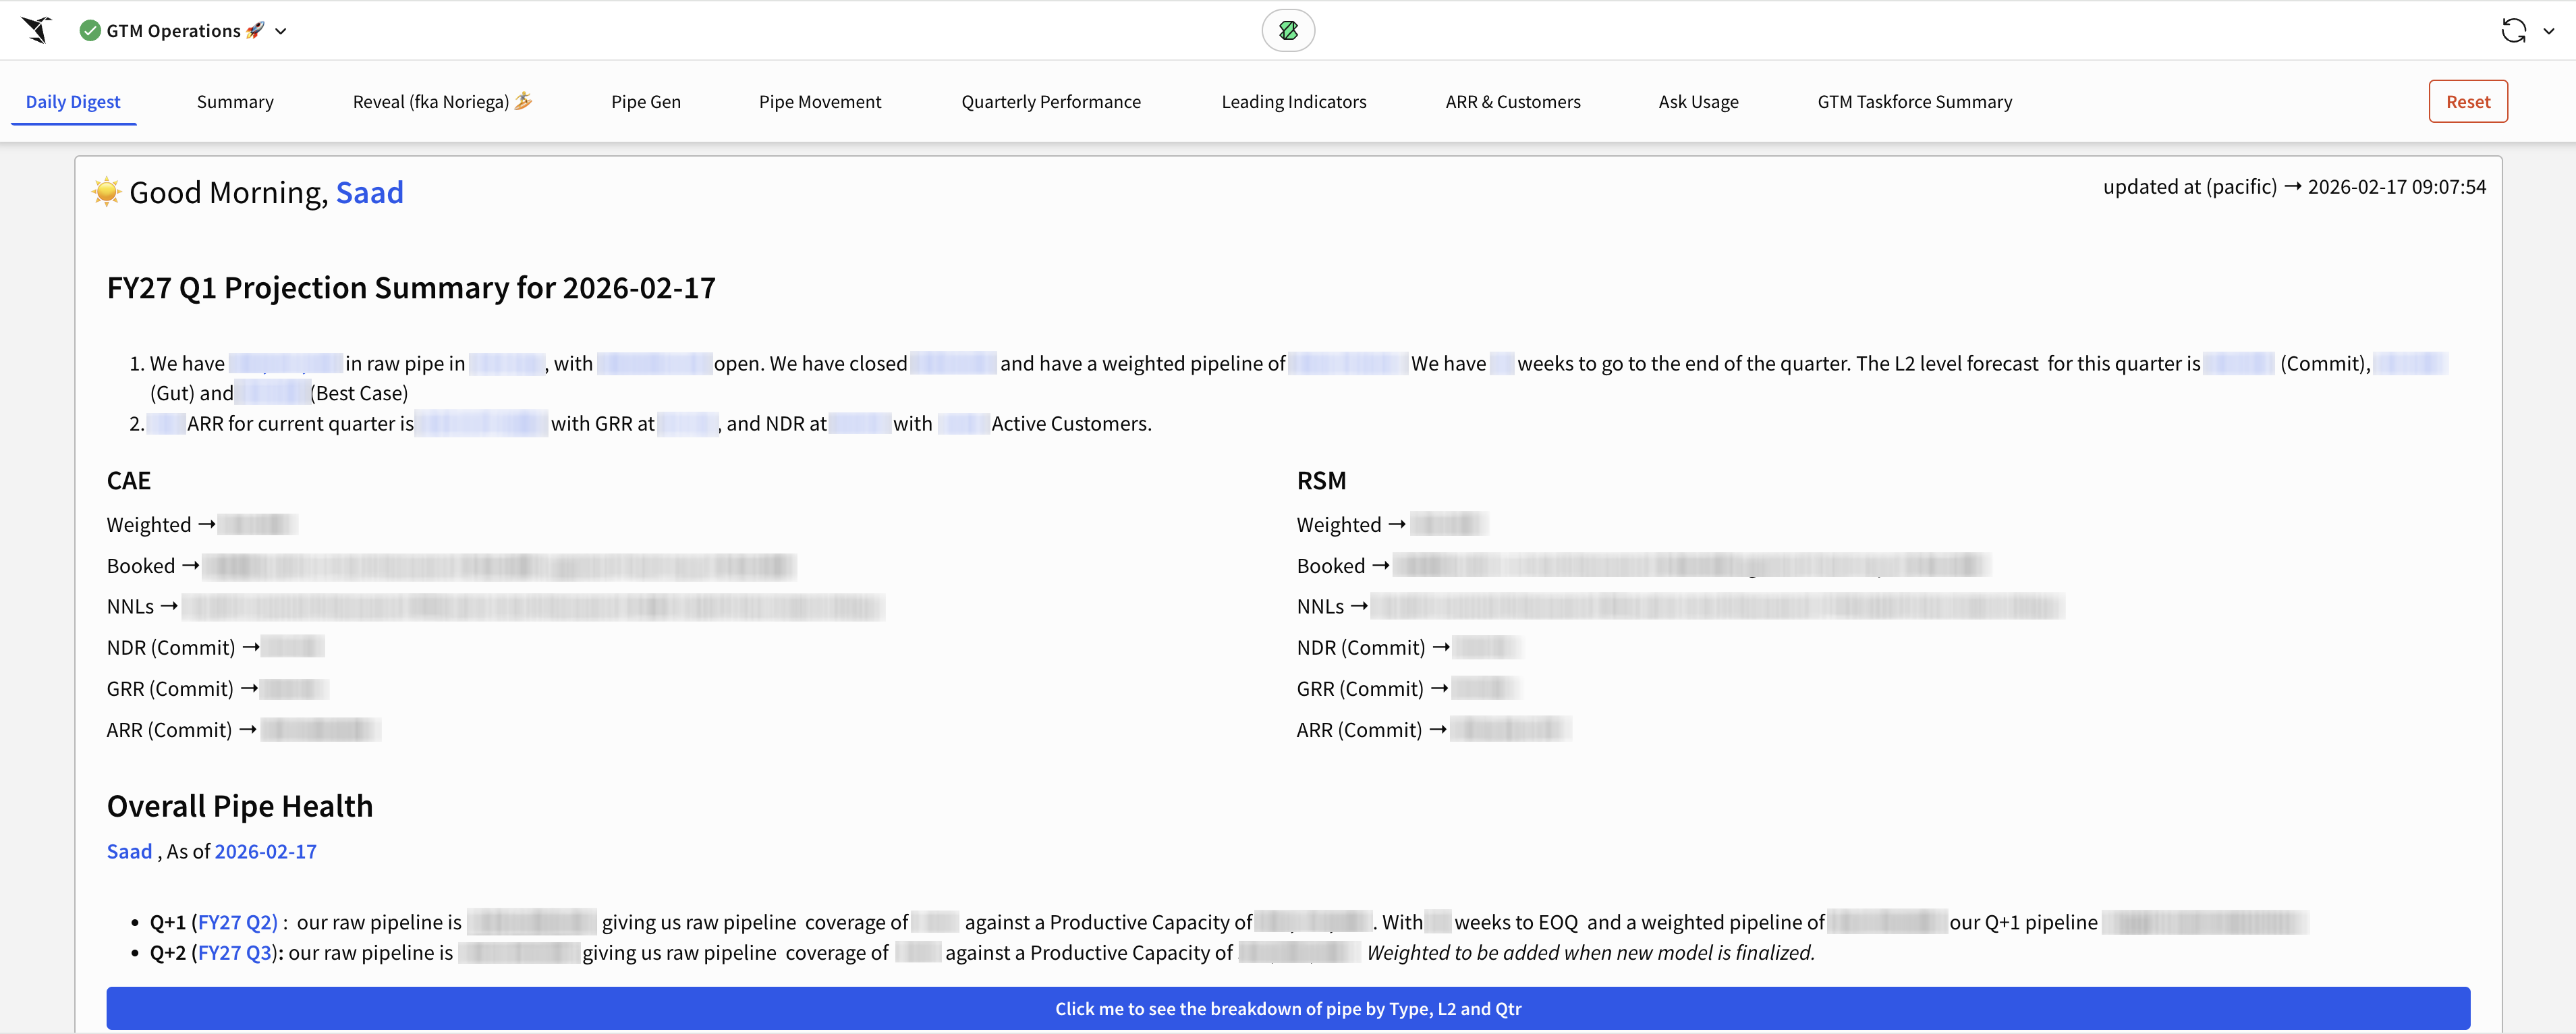Open the Daily Digest tab

[x=73, y=102]
